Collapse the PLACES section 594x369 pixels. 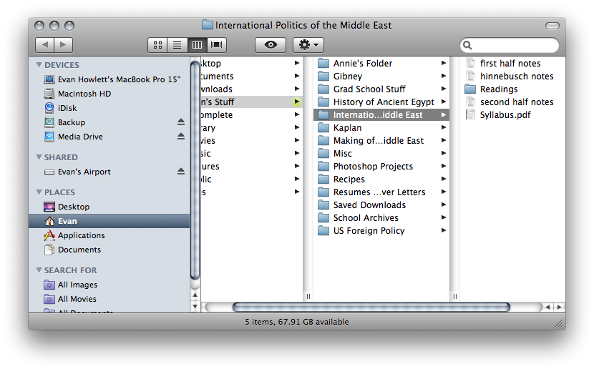pos(39,192)
